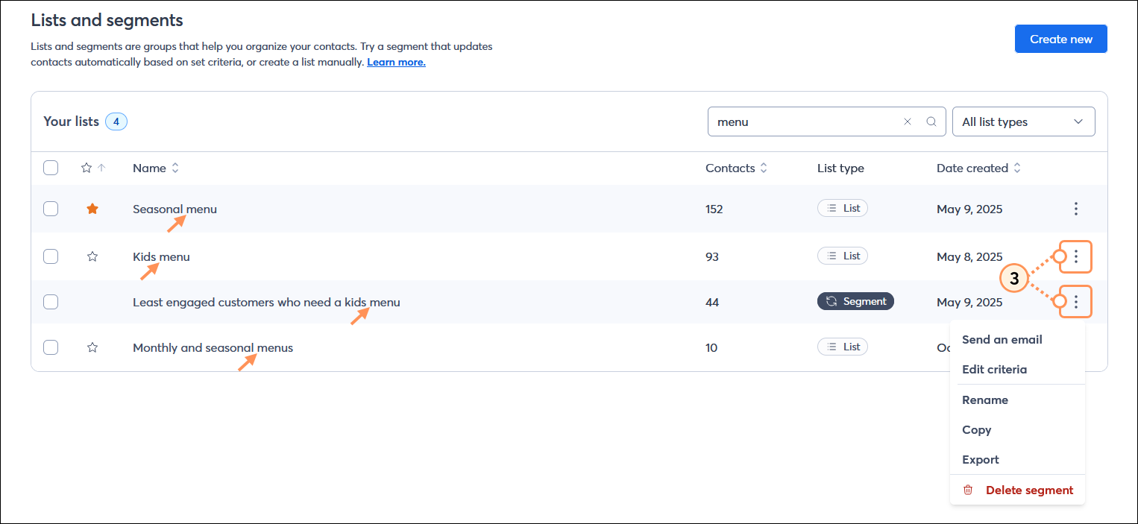Select Edit criteria in the context menu
The image size is (1138, 524).
[995, 369]
